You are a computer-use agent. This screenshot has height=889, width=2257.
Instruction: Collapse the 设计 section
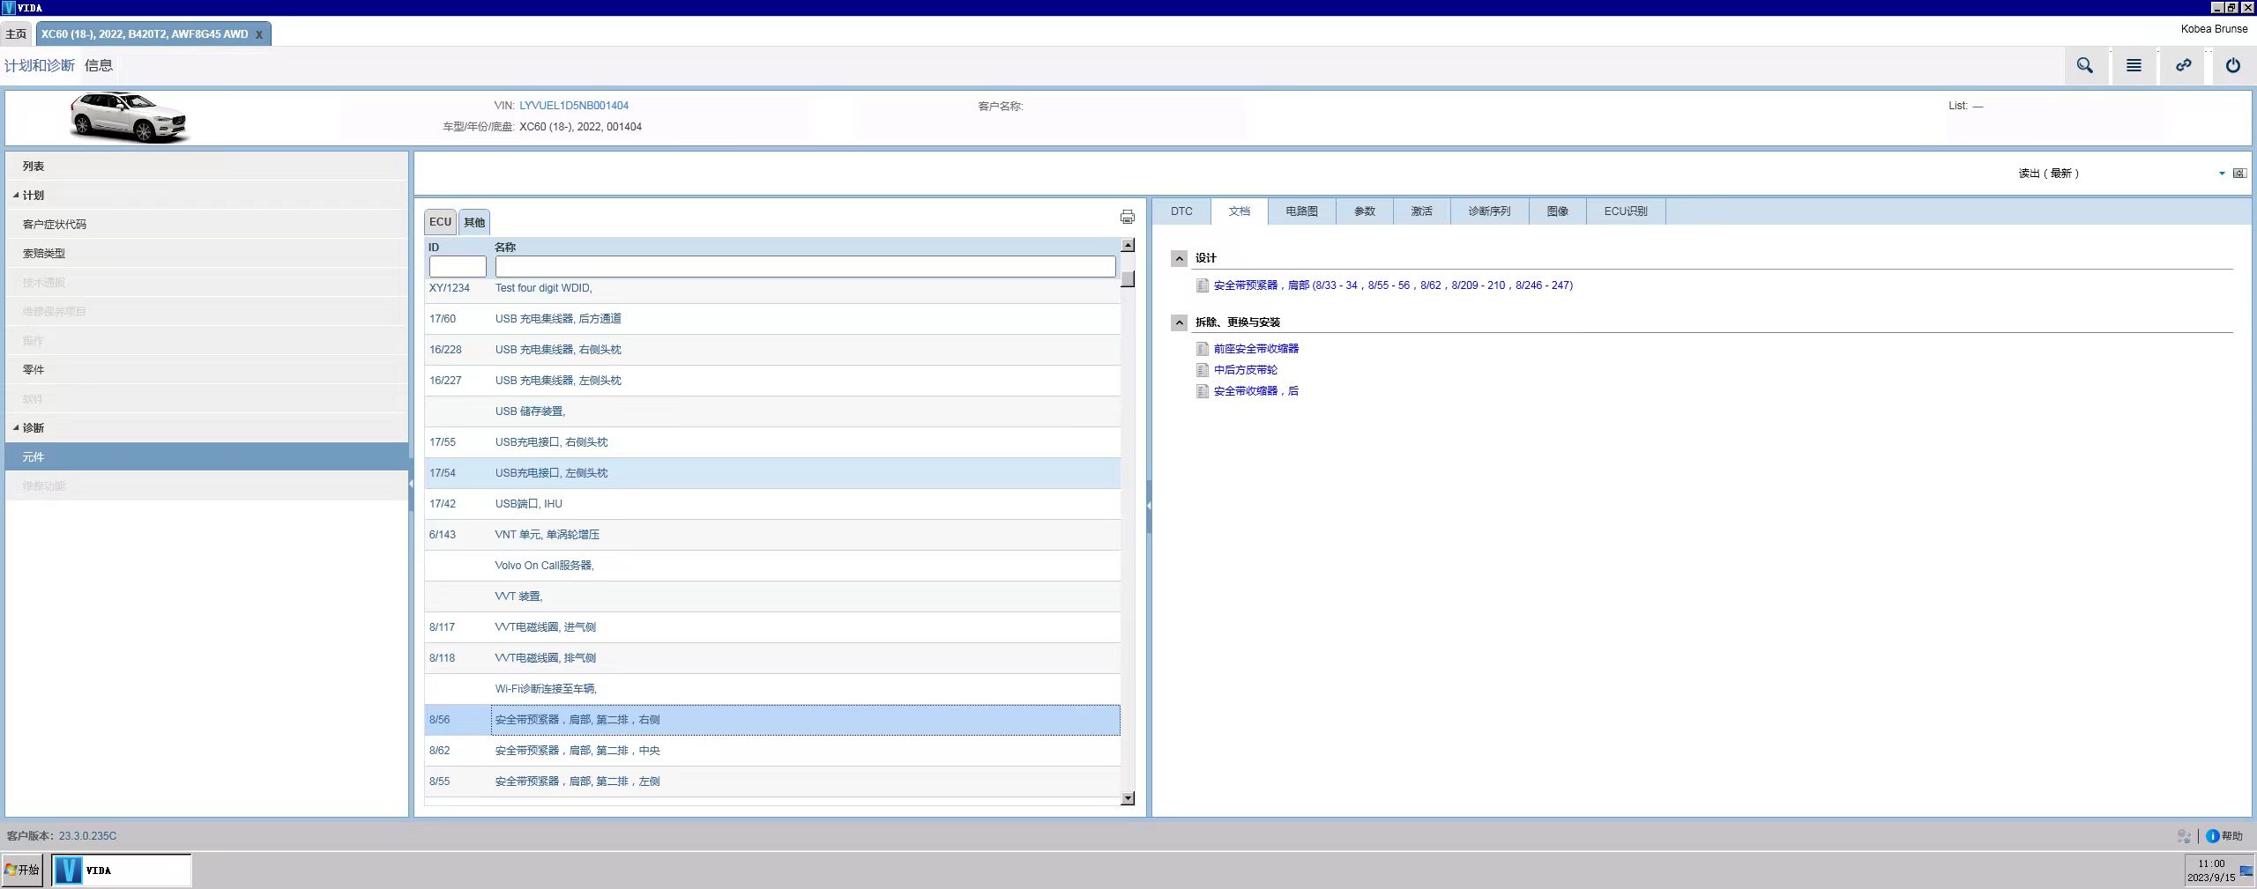pyautogui.click(x=1179, y=258)
